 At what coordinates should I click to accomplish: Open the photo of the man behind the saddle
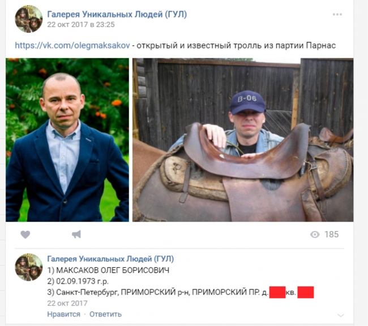(243, 140)
